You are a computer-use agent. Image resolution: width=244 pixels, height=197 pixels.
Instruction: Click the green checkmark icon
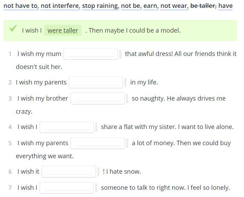13,28
